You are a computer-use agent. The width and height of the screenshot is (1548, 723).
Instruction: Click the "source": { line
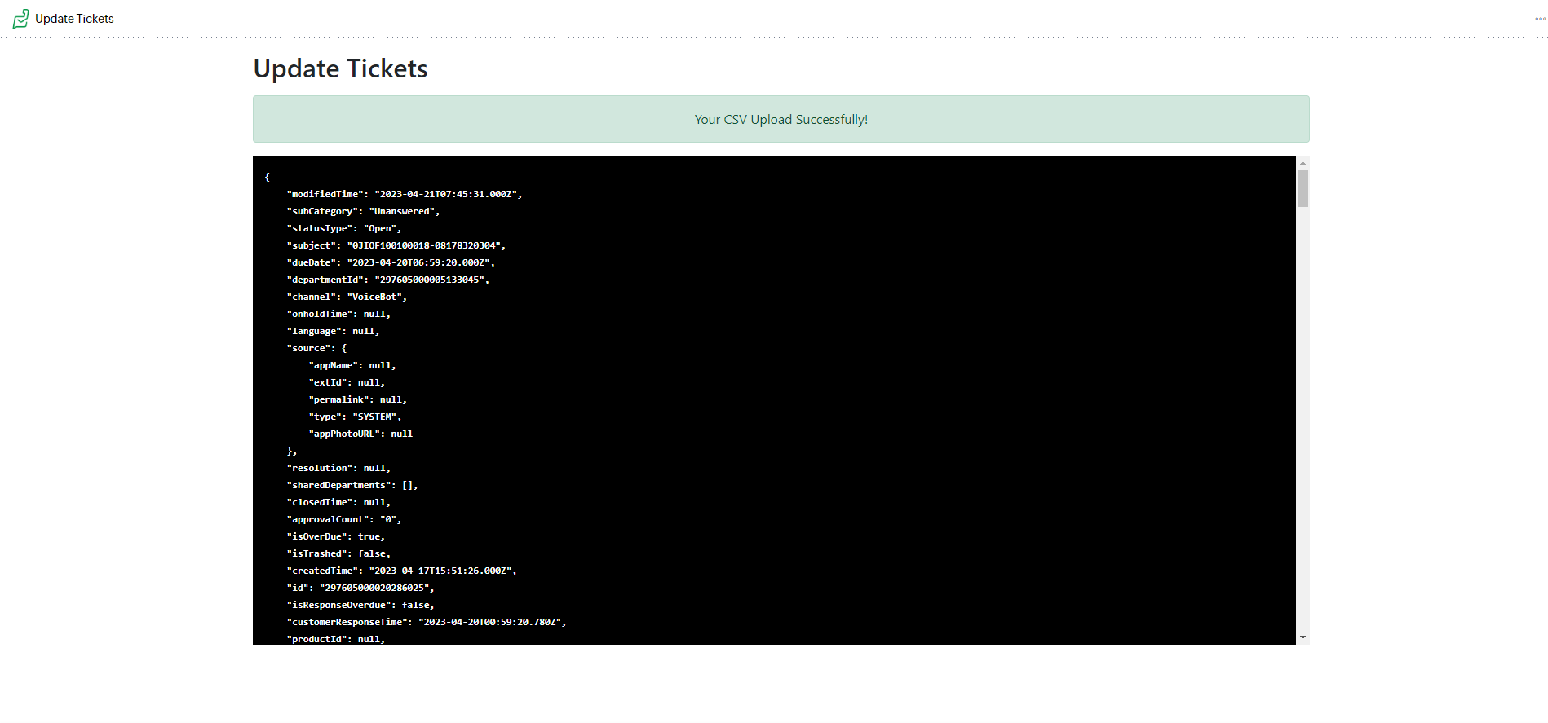pyautogui.click(x=316, y=348)
